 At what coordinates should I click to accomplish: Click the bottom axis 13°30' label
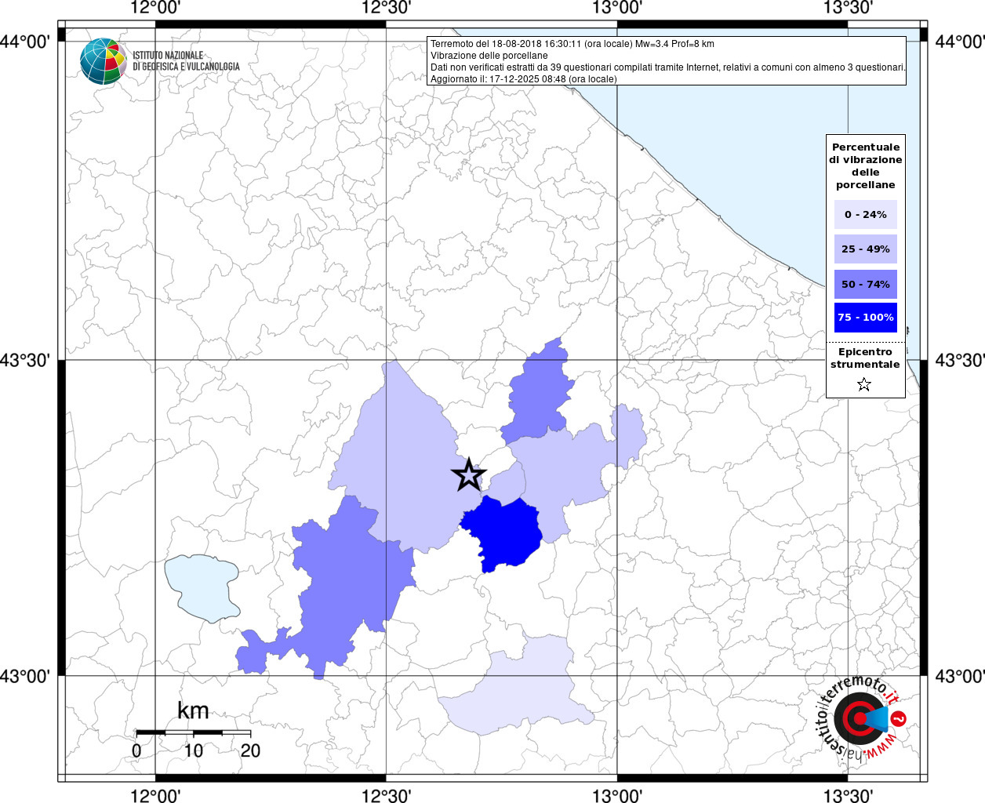click(848, 796)
